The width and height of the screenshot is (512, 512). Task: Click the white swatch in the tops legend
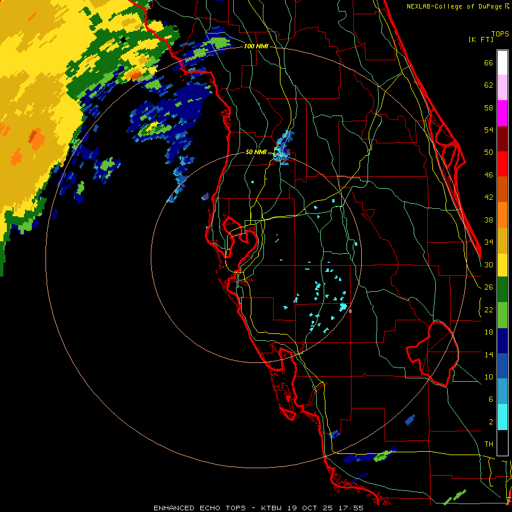[502, 63]
